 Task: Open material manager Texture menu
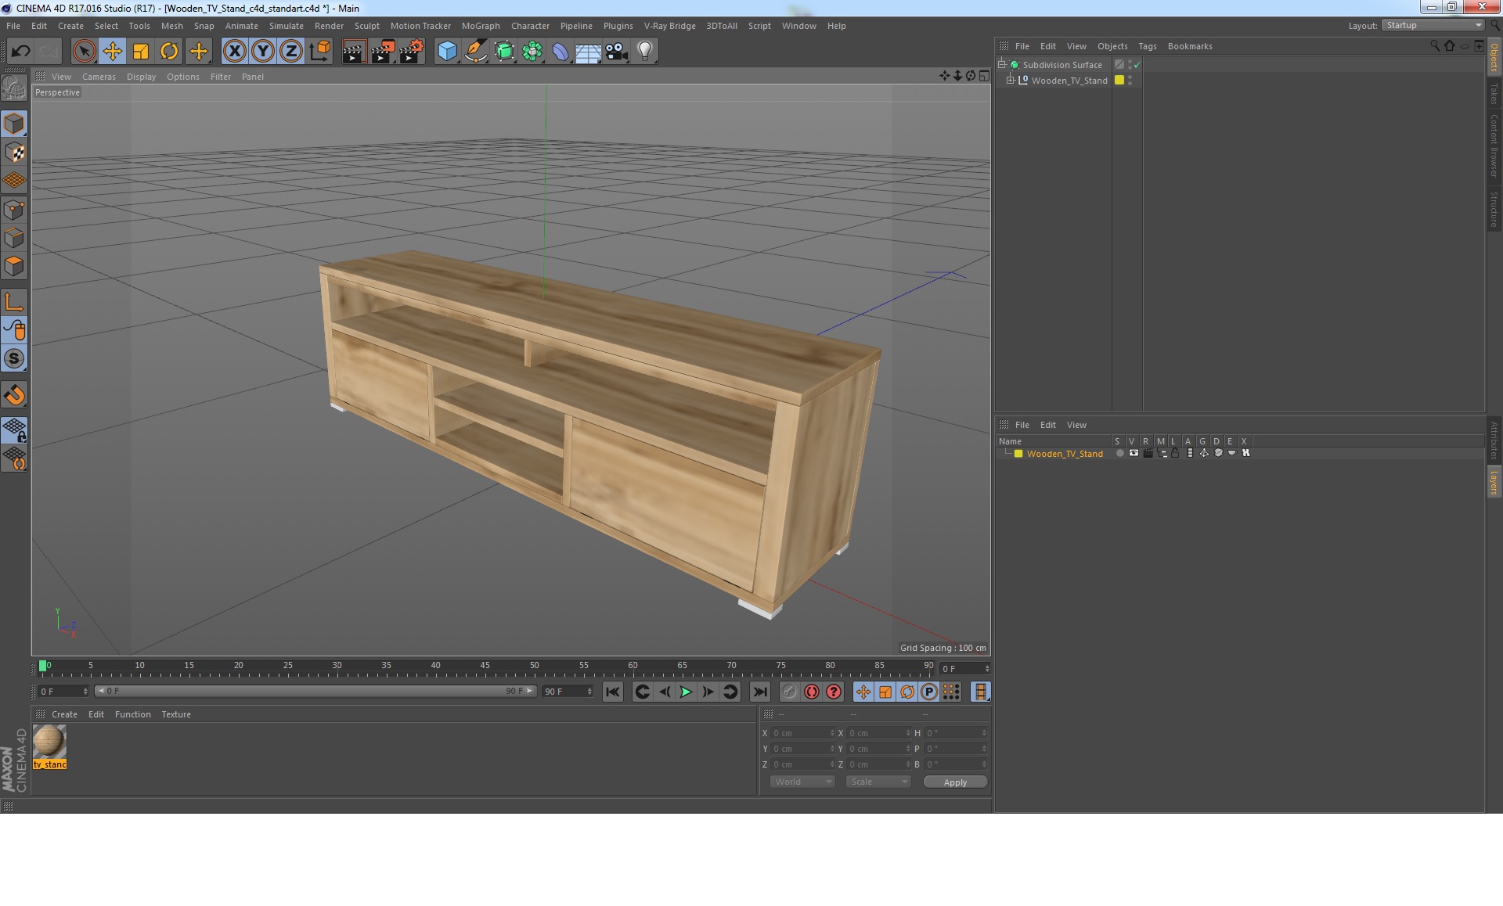coord(176,714)
